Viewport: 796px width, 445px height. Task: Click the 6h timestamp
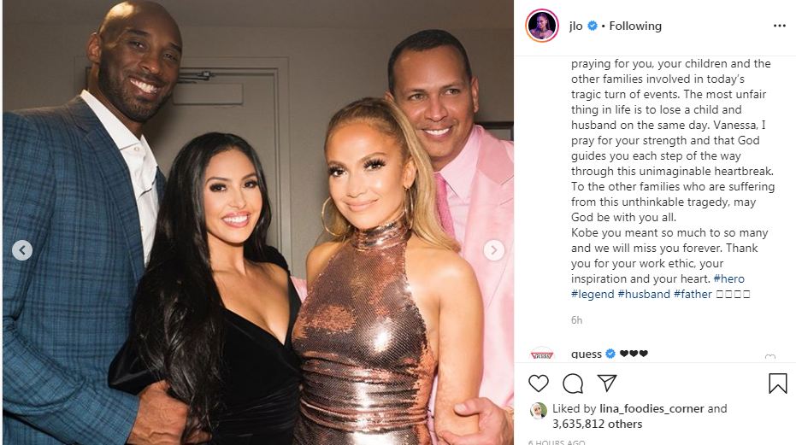pyautogui.click(x=576, y=320)
